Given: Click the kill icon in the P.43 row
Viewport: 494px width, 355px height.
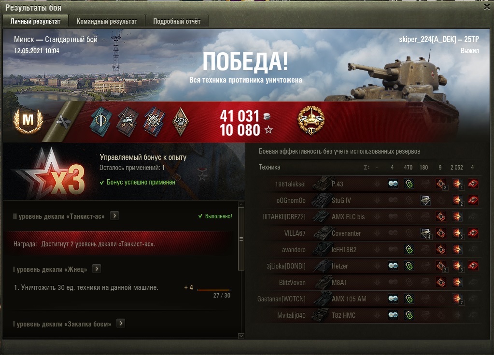Looking at the screenshot, I should coord(473,184).
